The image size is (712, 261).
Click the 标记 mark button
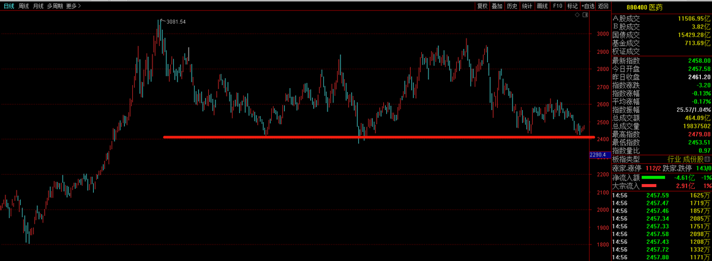(572, 6)
